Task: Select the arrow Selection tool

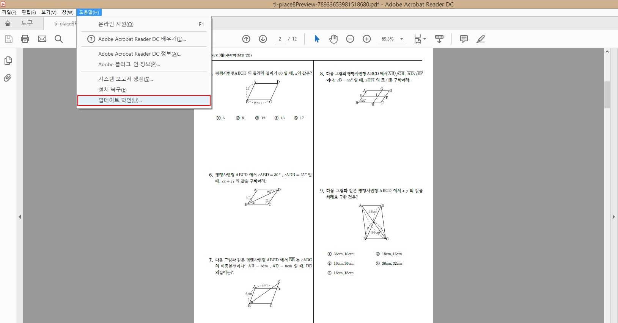Action: click(x=317, y=39)
